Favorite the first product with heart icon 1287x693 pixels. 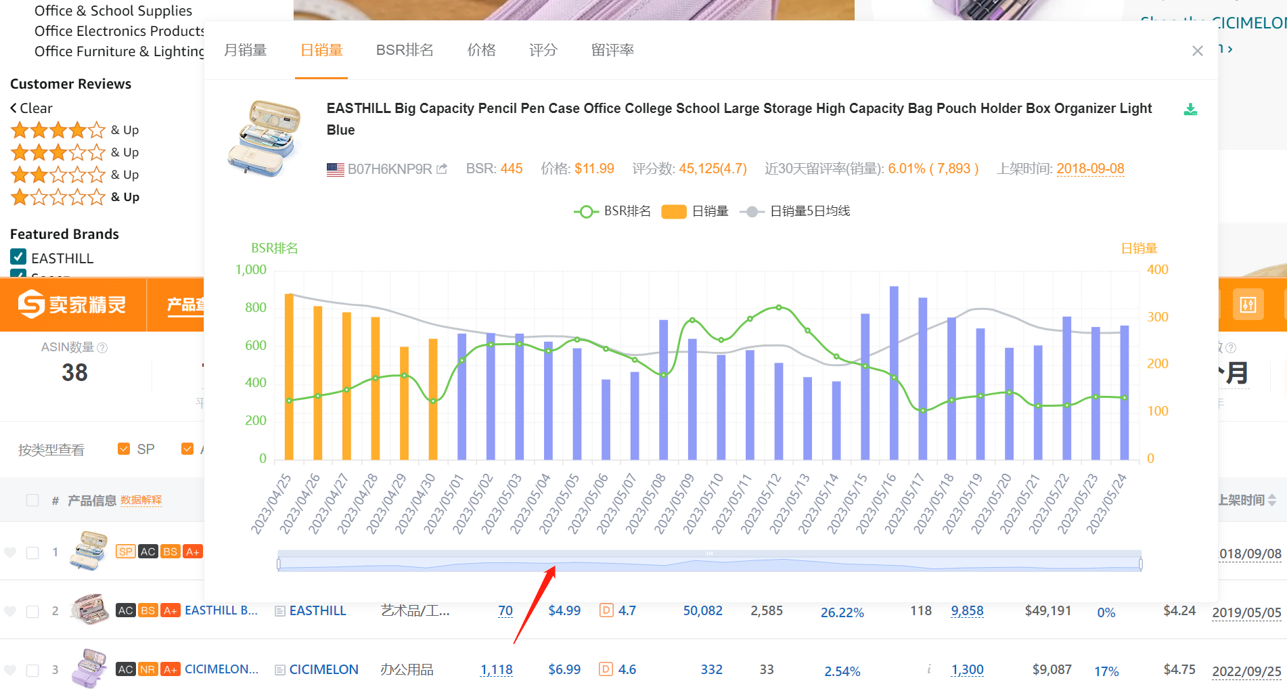[10, 552]
